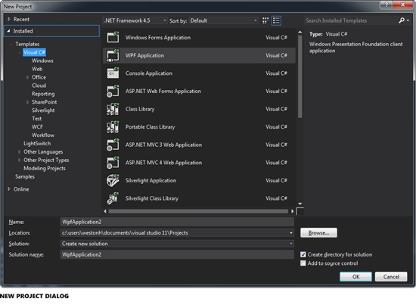Open the .NET Framework 4.5 dropdown
The width and height of the screenshot is (416, 305).
pyautogui.click(x=135, y=20)
